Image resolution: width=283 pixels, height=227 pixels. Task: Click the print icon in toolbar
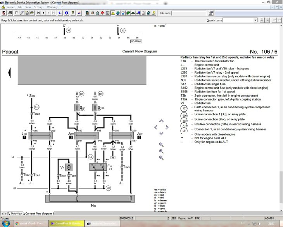pos(10,13)
